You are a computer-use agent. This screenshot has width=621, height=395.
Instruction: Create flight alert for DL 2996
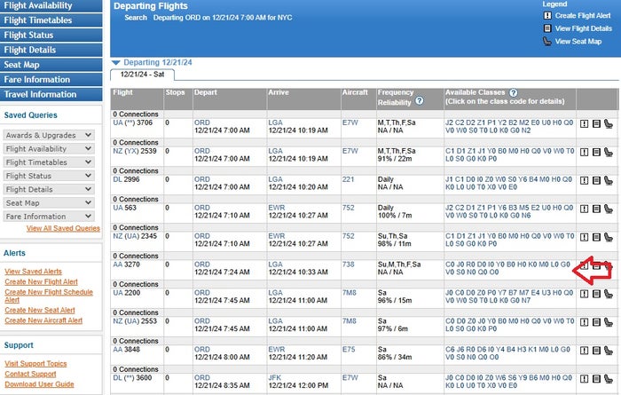[584, 181]
